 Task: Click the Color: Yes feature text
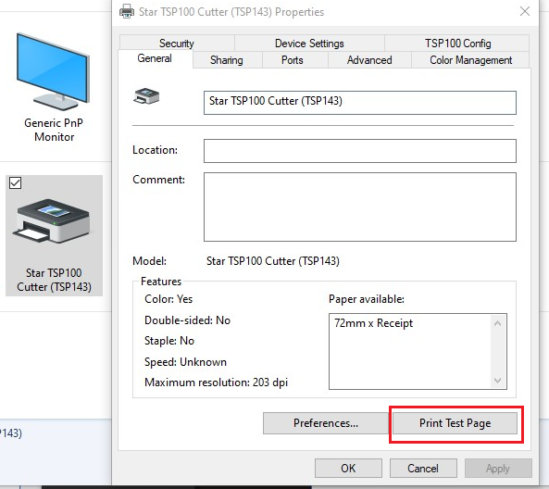click(168, 299)
